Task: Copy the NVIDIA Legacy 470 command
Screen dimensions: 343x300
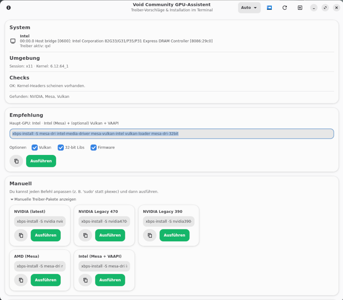Action: pyautogui.click(x=85, y=235)
